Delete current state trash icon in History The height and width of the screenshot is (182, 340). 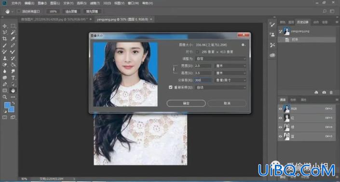coord(331,92)
